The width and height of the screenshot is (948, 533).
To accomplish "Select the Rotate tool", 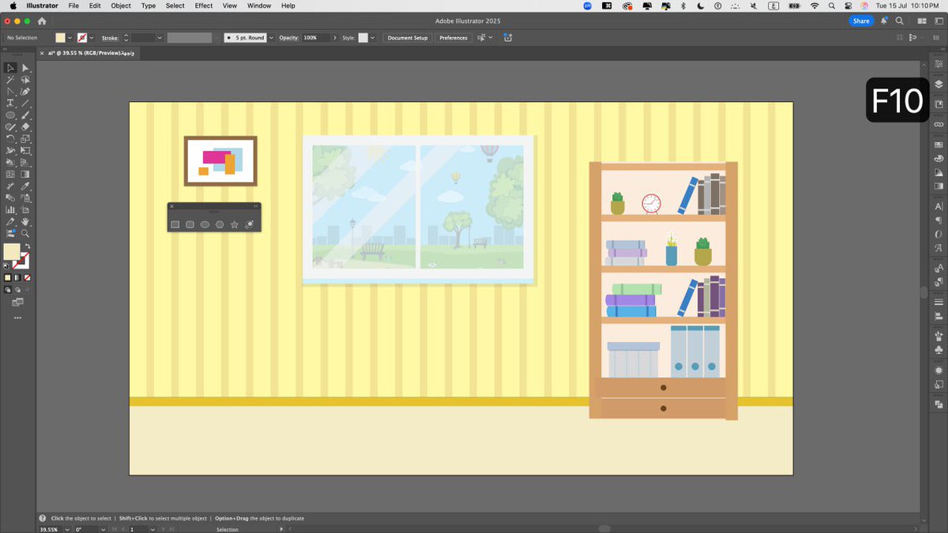I will 10,138.
